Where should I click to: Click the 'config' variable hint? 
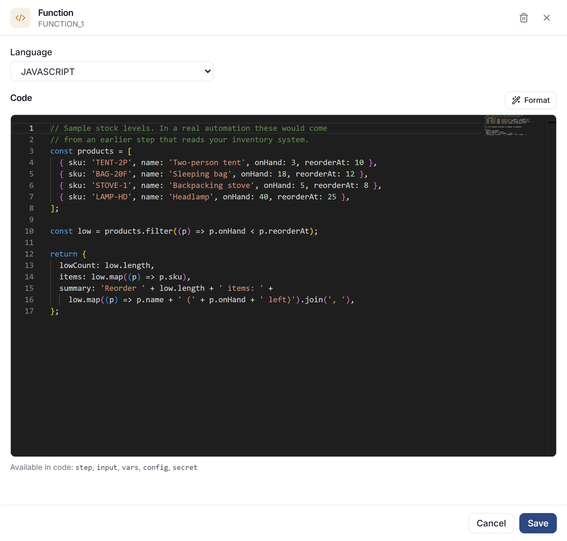[x=155, y=467]
